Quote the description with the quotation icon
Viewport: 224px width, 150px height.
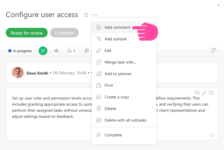click(x=212, y=93)
